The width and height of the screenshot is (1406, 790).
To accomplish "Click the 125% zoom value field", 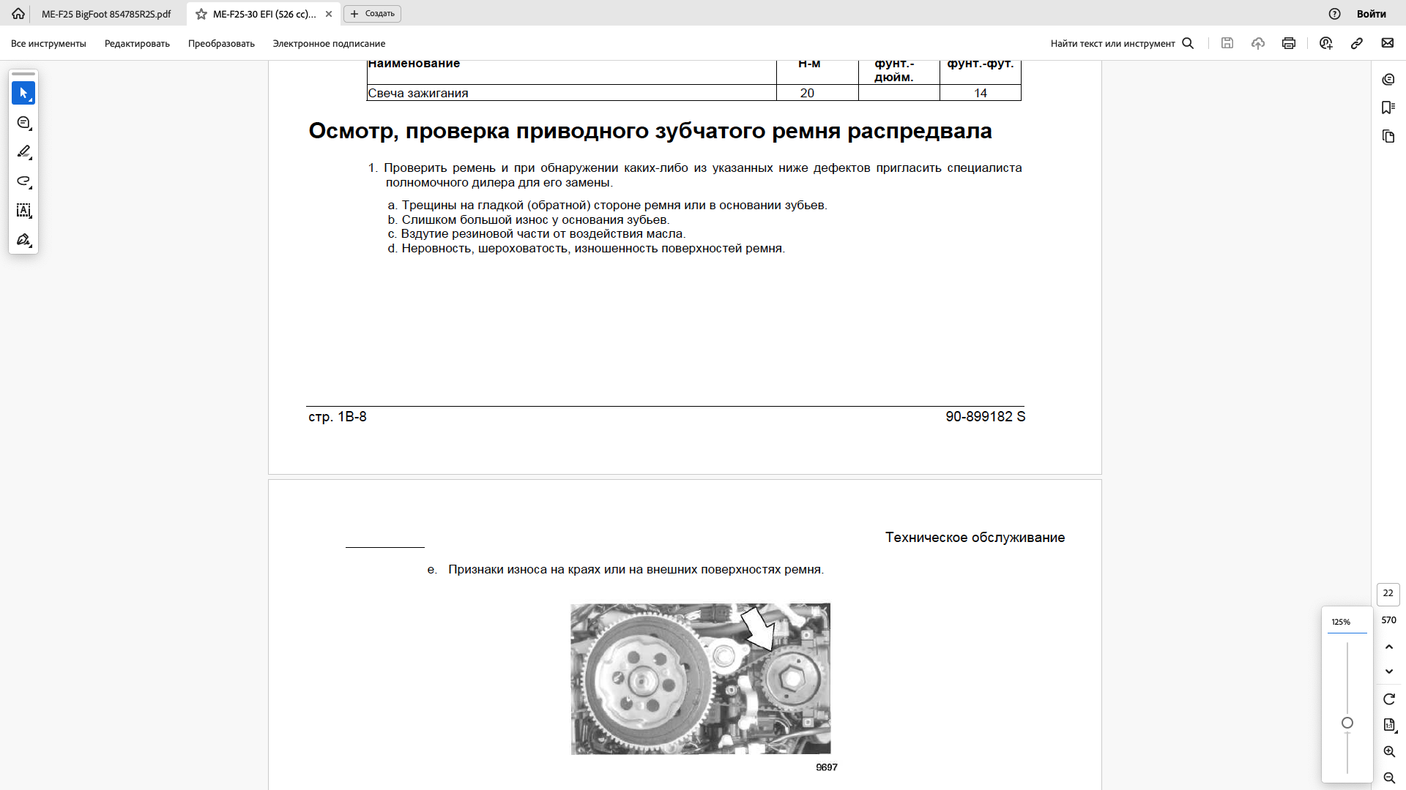I will coord(1347,622).
